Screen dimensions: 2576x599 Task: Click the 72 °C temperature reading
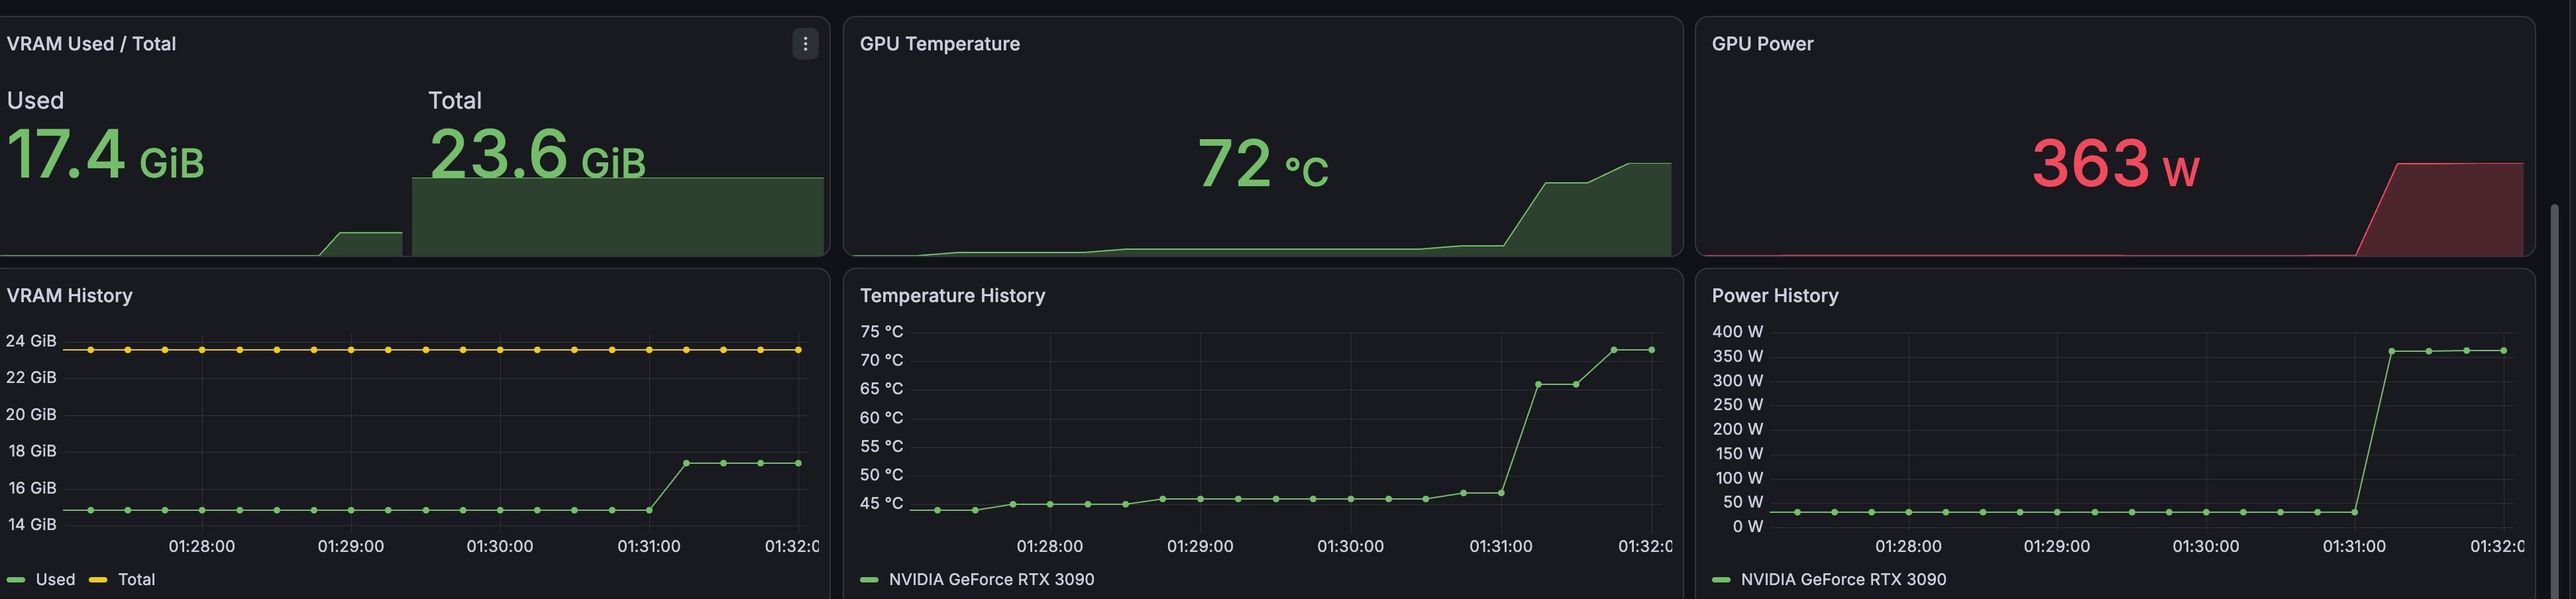click(x=1263, y=163)
